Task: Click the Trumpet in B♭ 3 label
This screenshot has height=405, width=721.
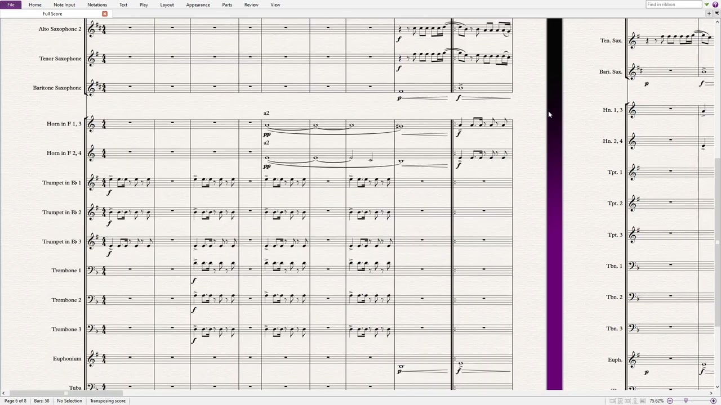Action: tap(61, 241)
